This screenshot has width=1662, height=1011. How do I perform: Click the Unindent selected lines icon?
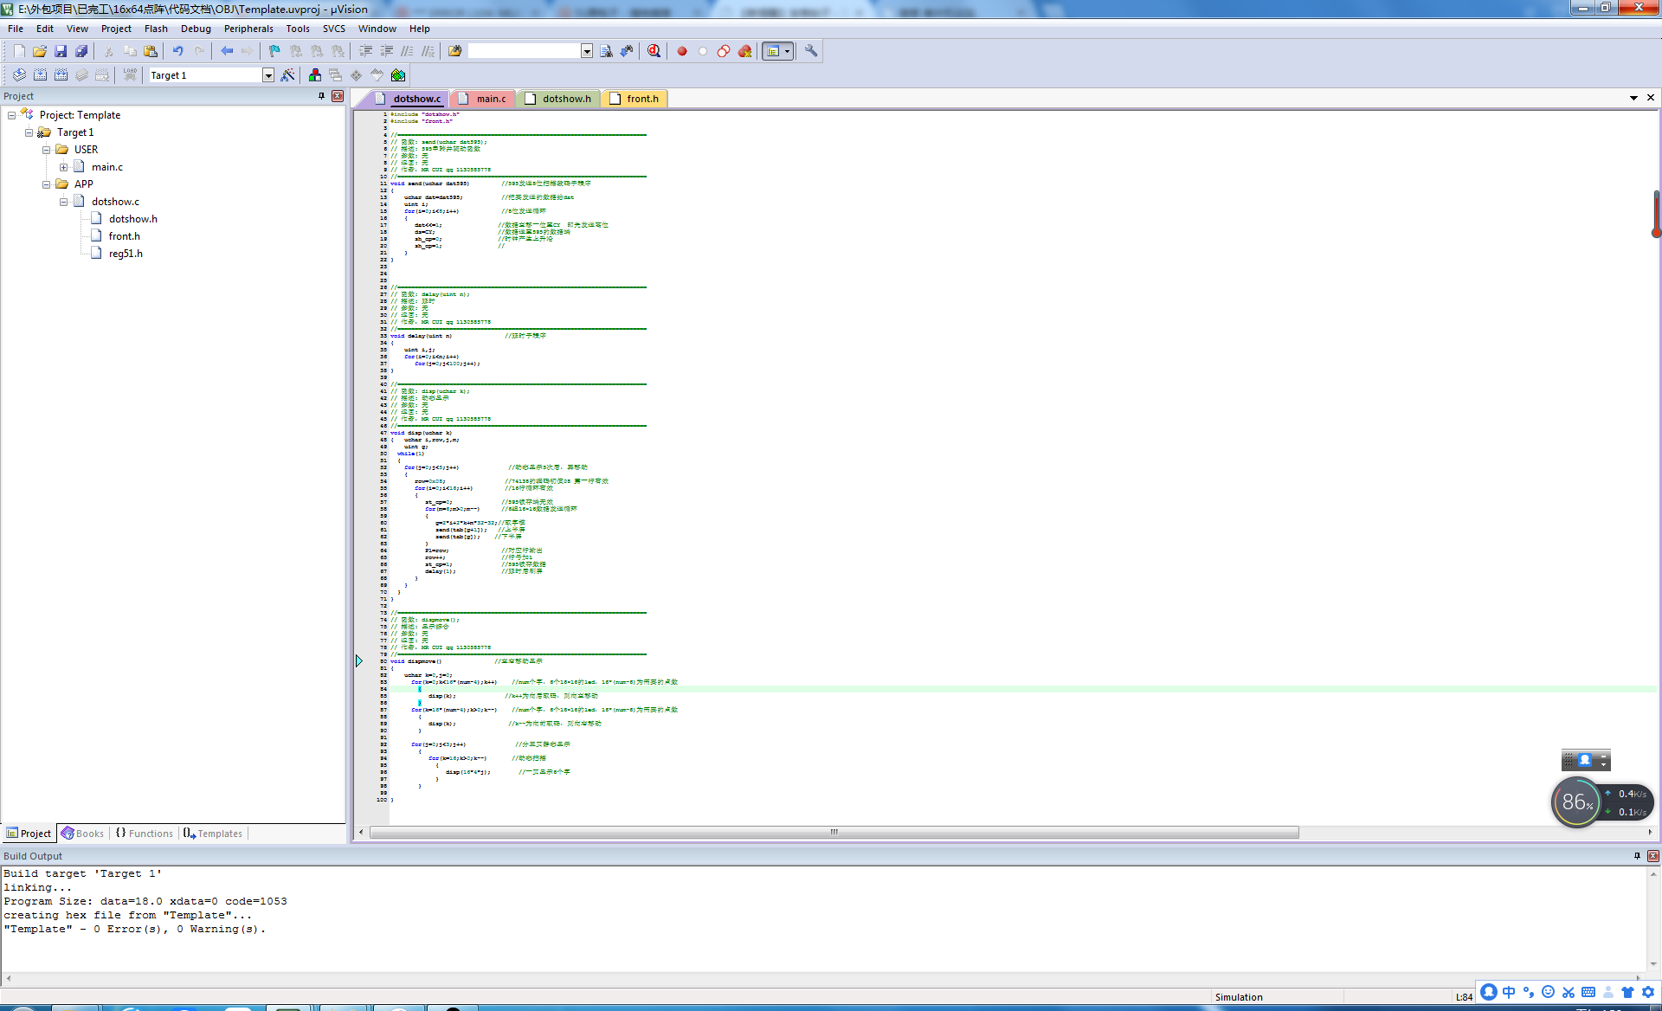387,51
